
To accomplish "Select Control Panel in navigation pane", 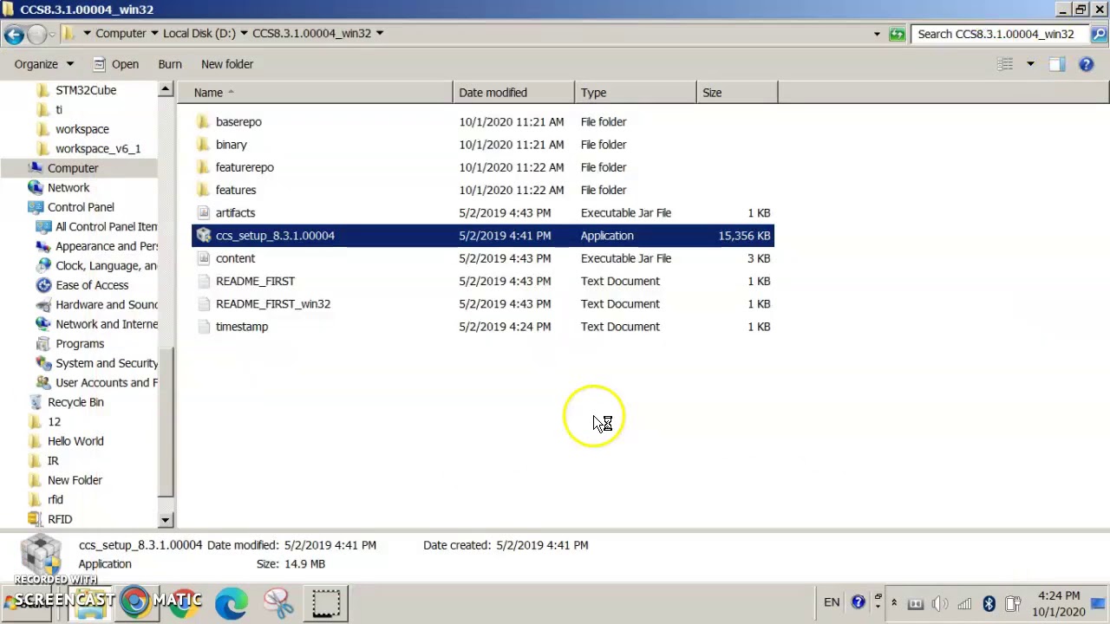I will [x=81, y=207].
